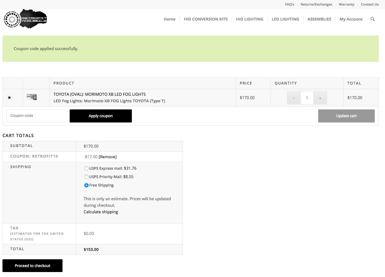Screen dimensions: 385x277
Task: Click the CART TOTALS heading
Action: [x=18, y=136]
